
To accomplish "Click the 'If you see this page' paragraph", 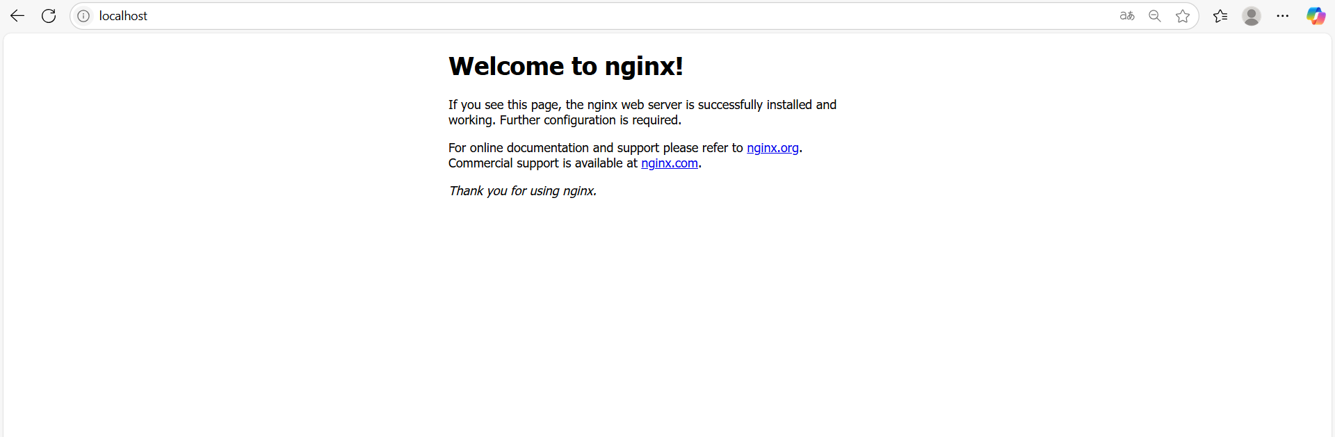I will 642,113.
